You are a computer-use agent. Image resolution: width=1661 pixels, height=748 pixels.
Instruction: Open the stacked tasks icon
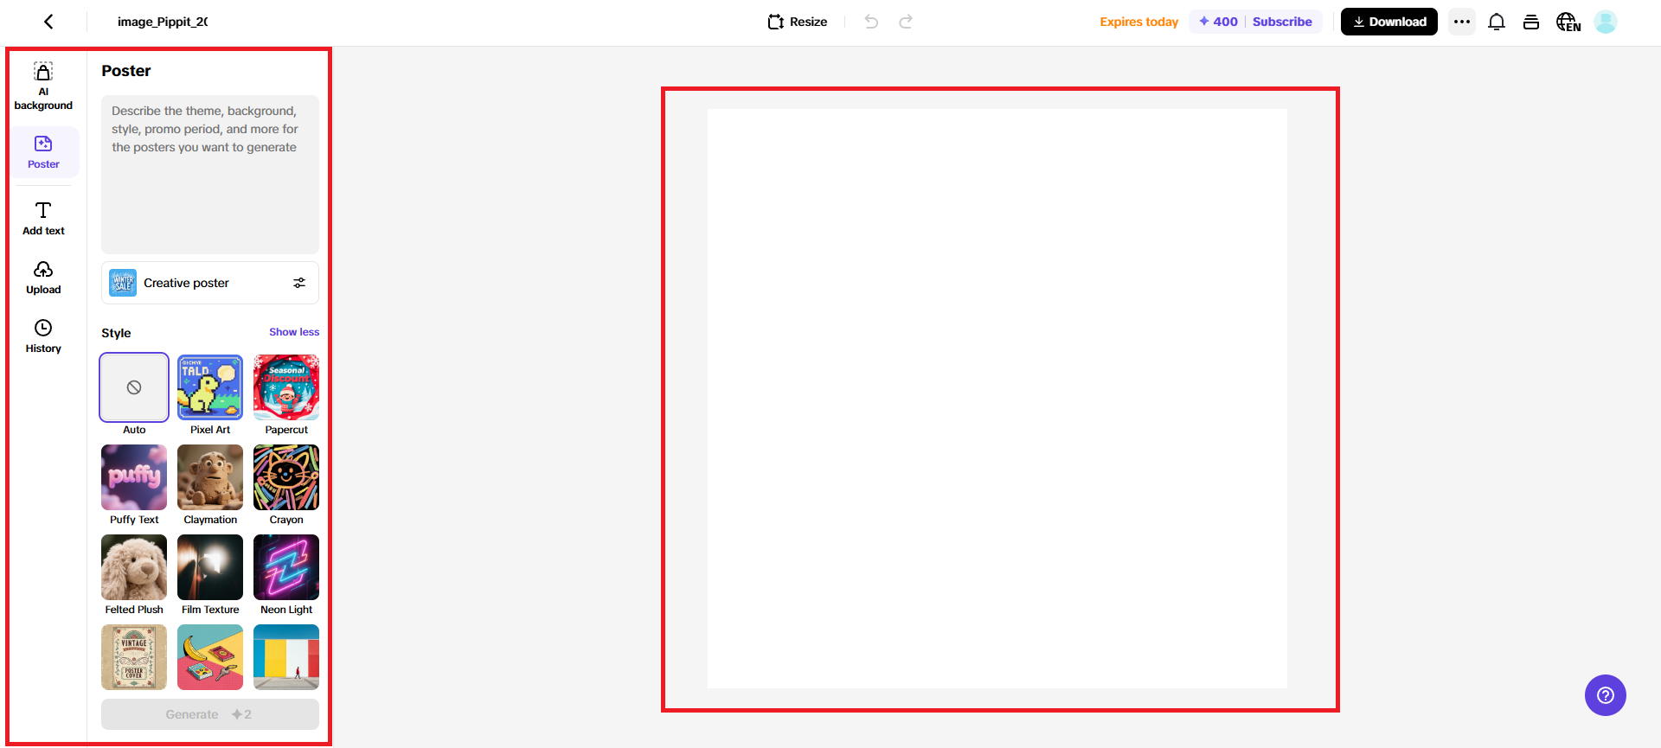(x=1531, y=22)
